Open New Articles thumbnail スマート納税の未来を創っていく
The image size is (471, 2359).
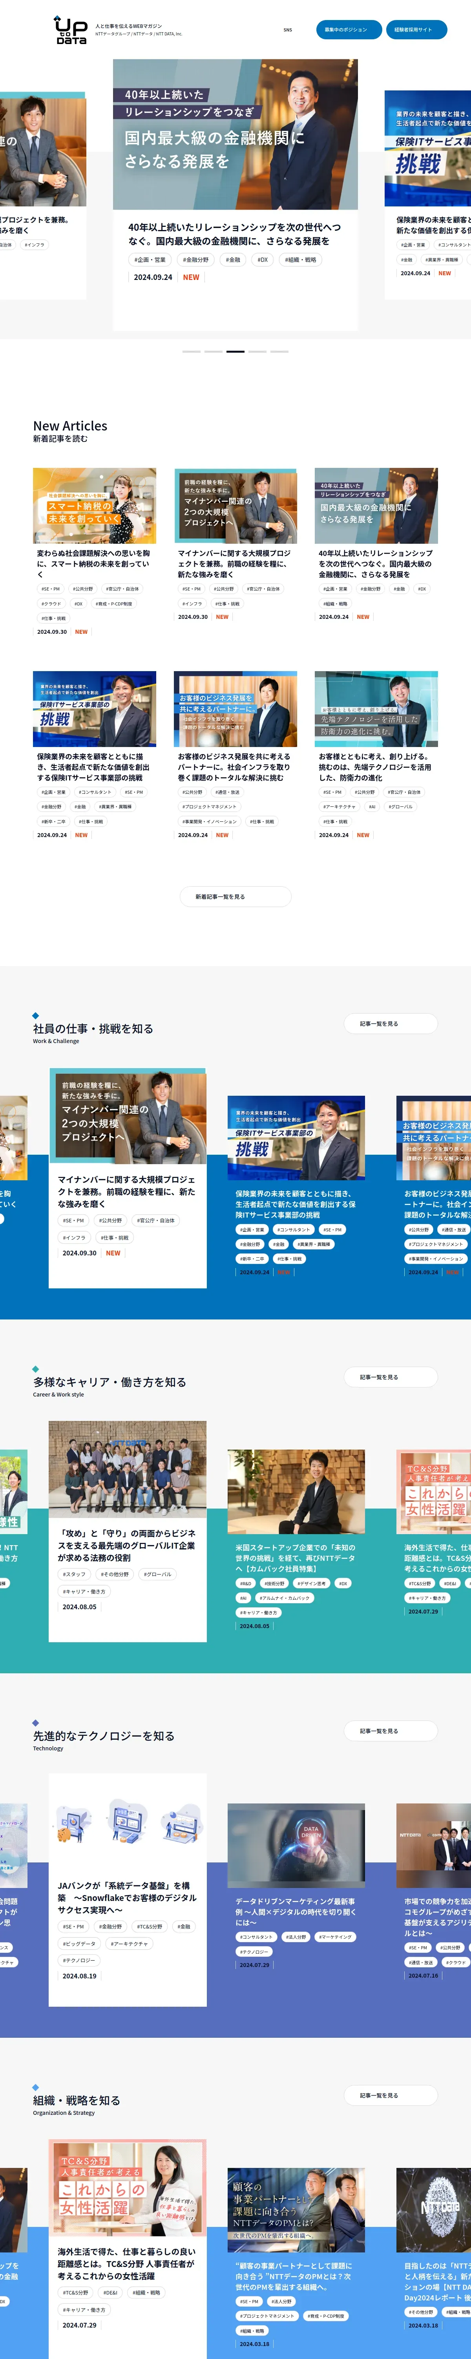click(x=94, y=506)
